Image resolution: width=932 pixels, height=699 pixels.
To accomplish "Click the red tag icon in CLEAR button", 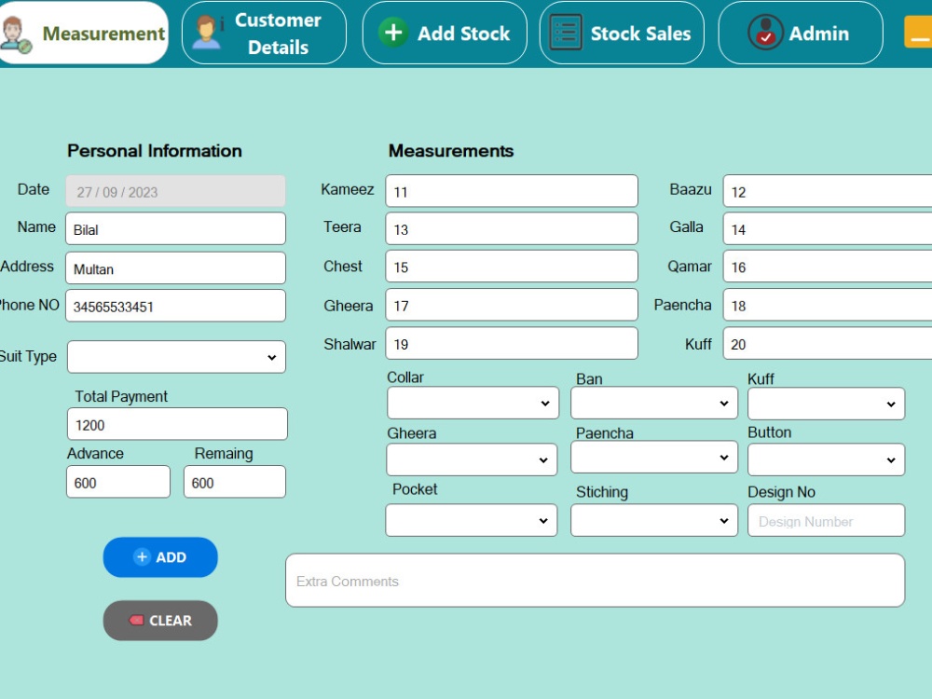I will [x=136, y=621].
